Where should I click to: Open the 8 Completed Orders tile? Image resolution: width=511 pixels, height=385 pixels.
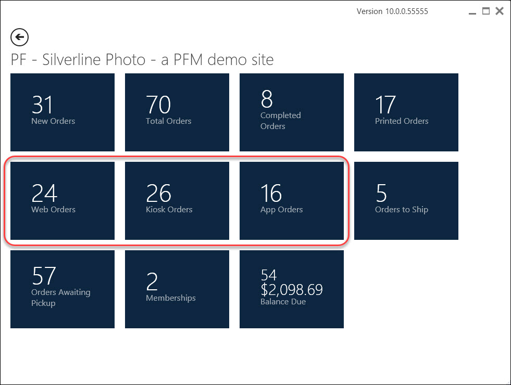(x=292, y=112)
